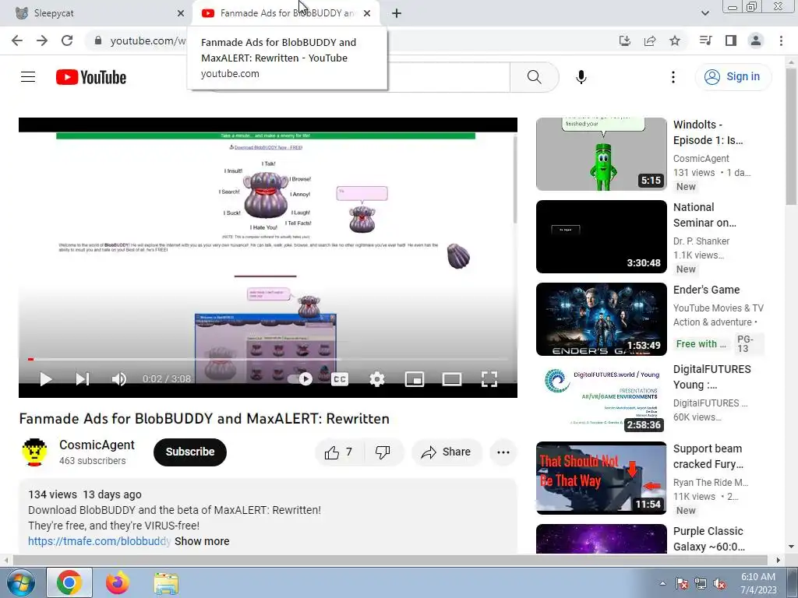Image resolution: width=798 pixels, height=598 pixels.
Task: Click the horizontal page scrollbar
Action: coord(390,560)
